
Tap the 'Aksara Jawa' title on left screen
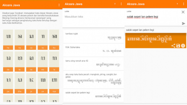pos(11,5)
